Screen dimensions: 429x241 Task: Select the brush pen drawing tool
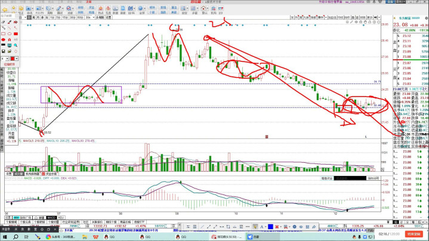[x=10, y=22]
